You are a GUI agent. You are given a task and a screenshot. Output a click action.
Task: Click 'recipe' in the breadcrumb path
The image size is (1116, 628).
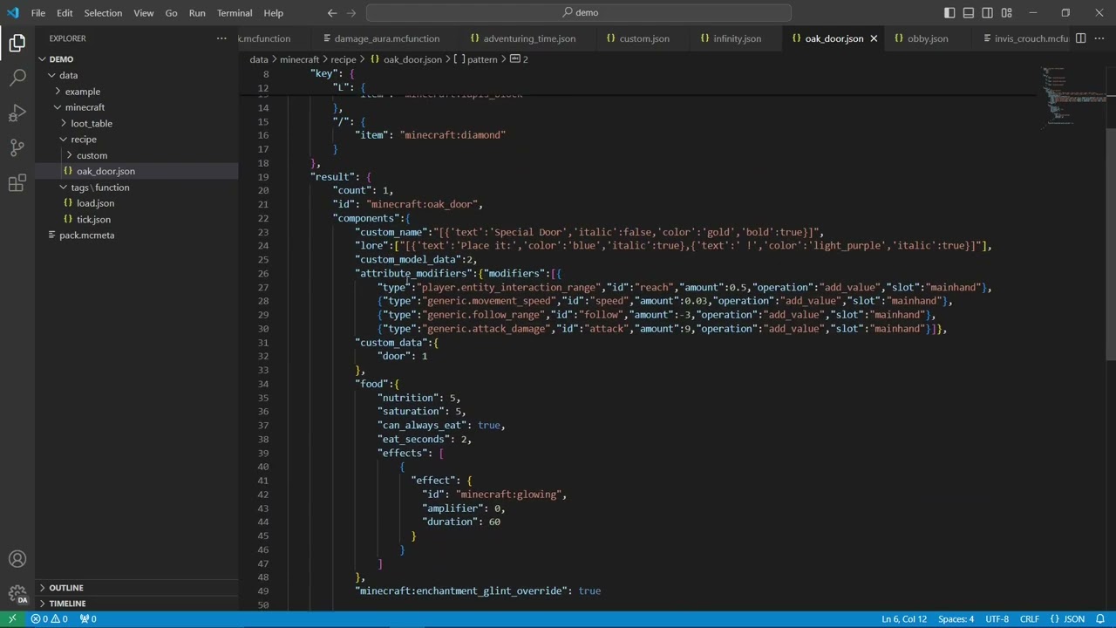tap(343, 59)
